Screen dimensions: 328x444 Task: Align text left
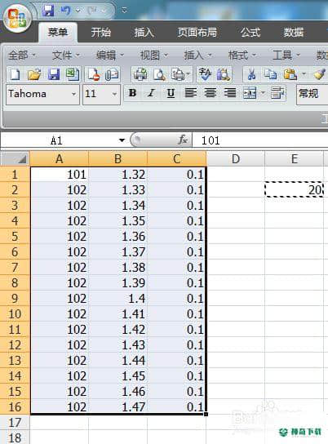pyautogui.click(x=190, y=93)
